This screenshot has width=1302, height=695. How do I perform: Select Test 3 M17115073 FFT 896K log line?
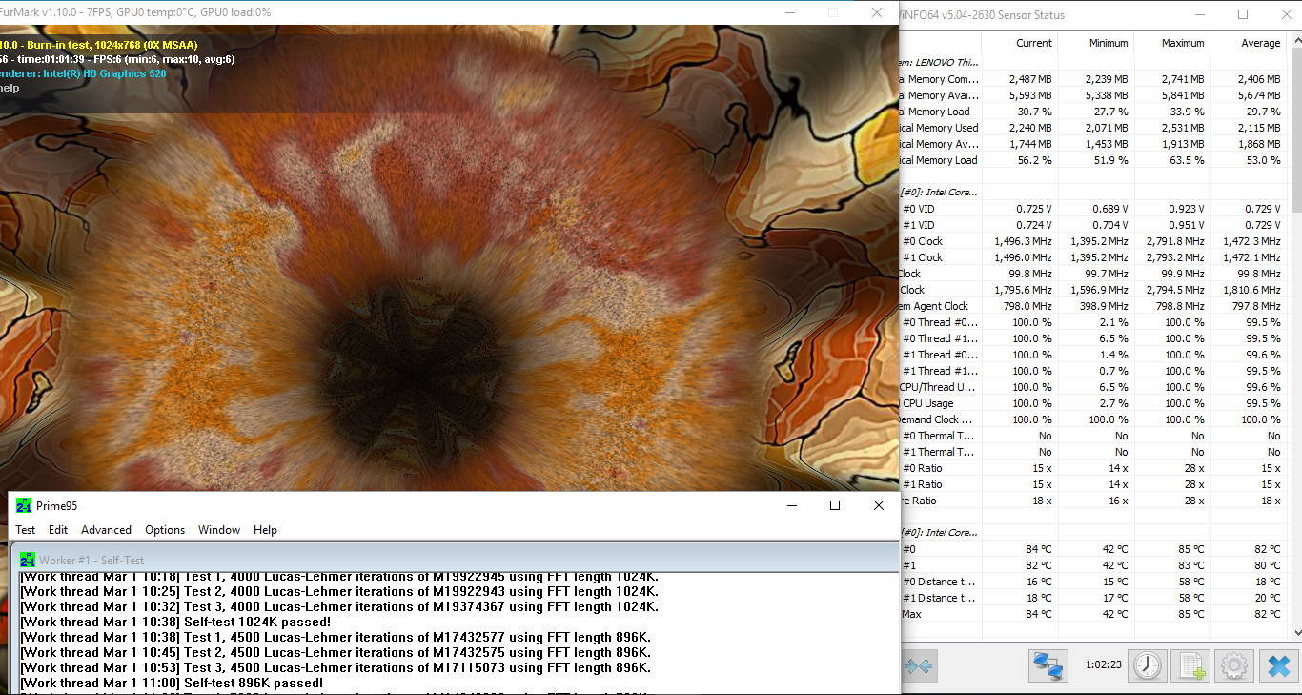335,667
